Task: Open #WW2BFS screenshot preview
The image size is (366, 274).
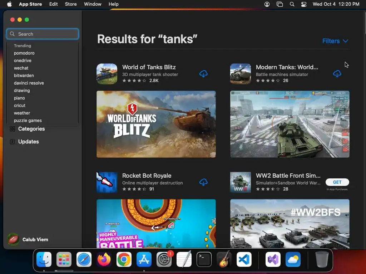Action: click(x=290, y=223)
